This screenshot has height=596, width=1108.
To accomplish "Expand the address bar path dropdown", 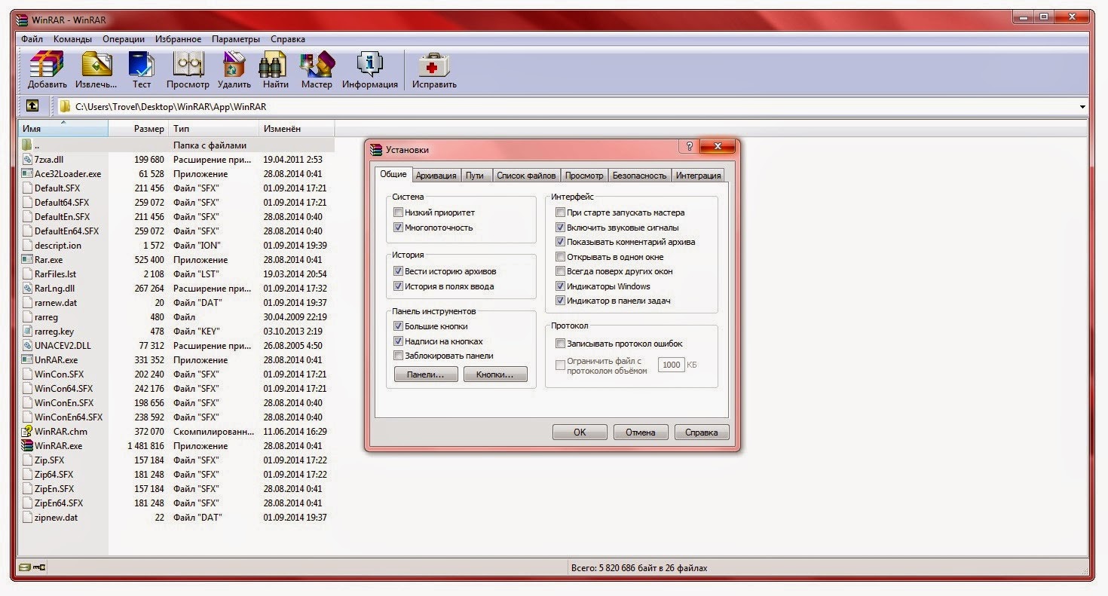I will (x=1082, y=107).
